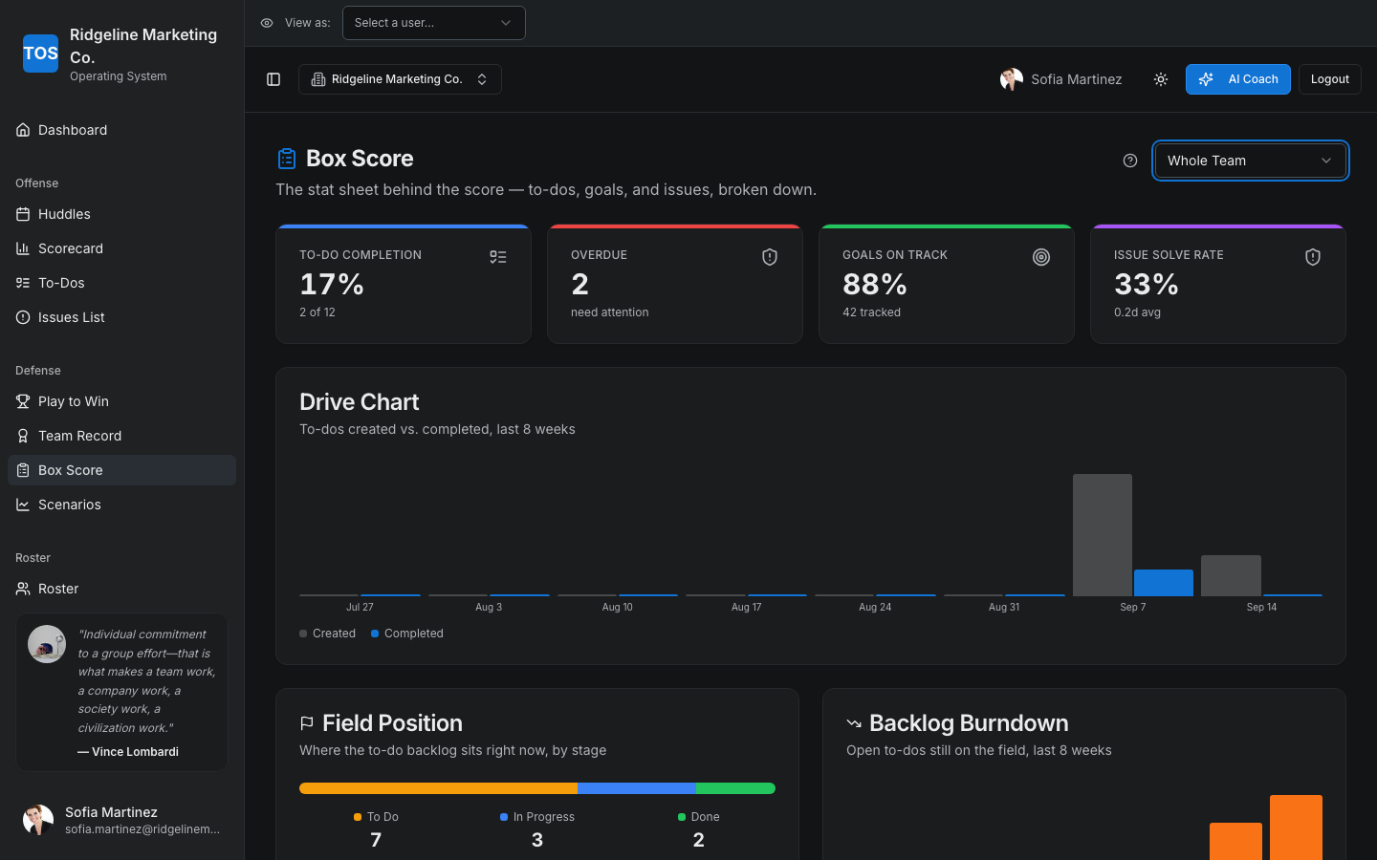Screen dimensions: 1377x860
Task: Click the Box Score help question icon
Action: [x=1130, y=161]
